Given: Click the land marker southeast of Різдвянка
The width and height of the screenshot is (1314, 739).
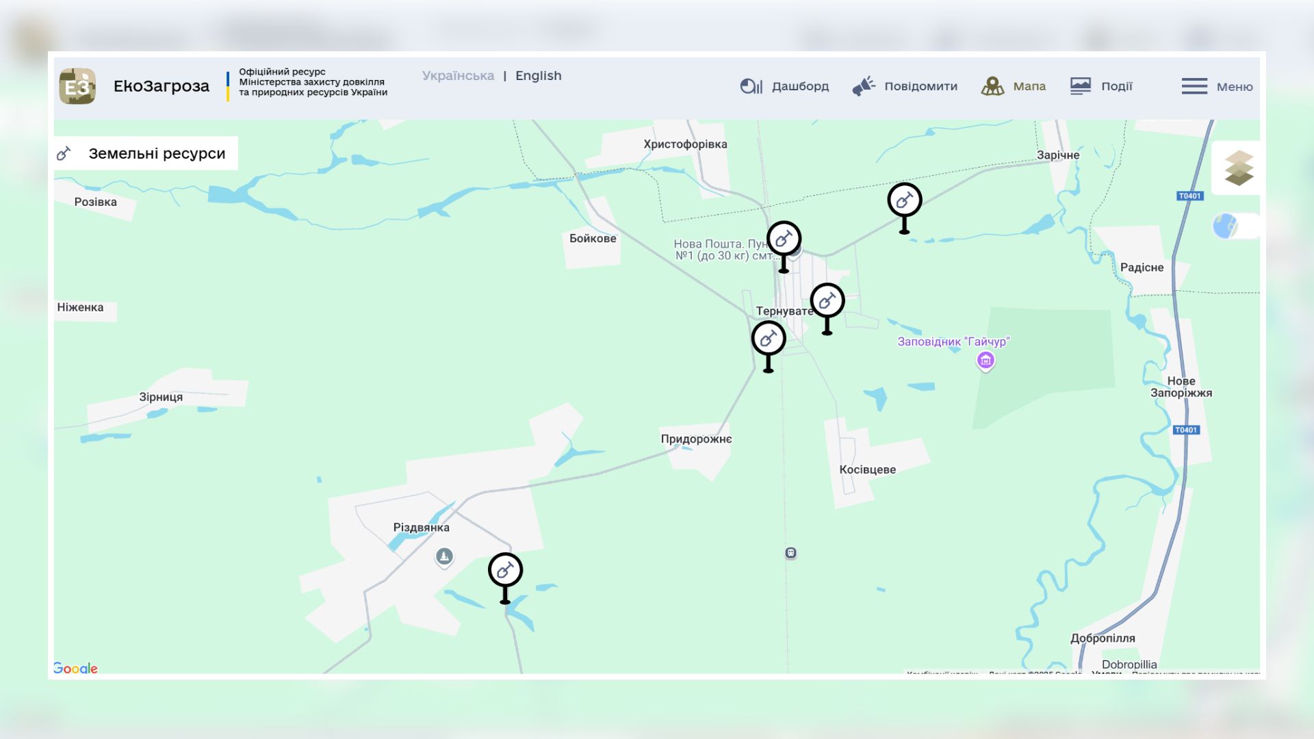Looking at the screenshot, I should [x=505, y=570].
